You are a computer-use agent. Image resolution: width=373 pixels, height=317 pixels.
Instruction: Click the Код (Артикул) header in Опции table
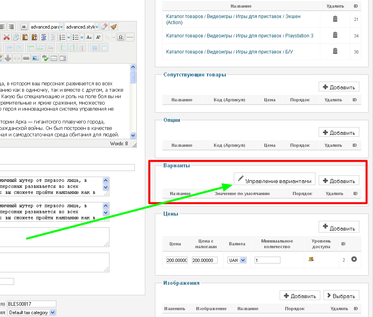click(x=229, y=145)
